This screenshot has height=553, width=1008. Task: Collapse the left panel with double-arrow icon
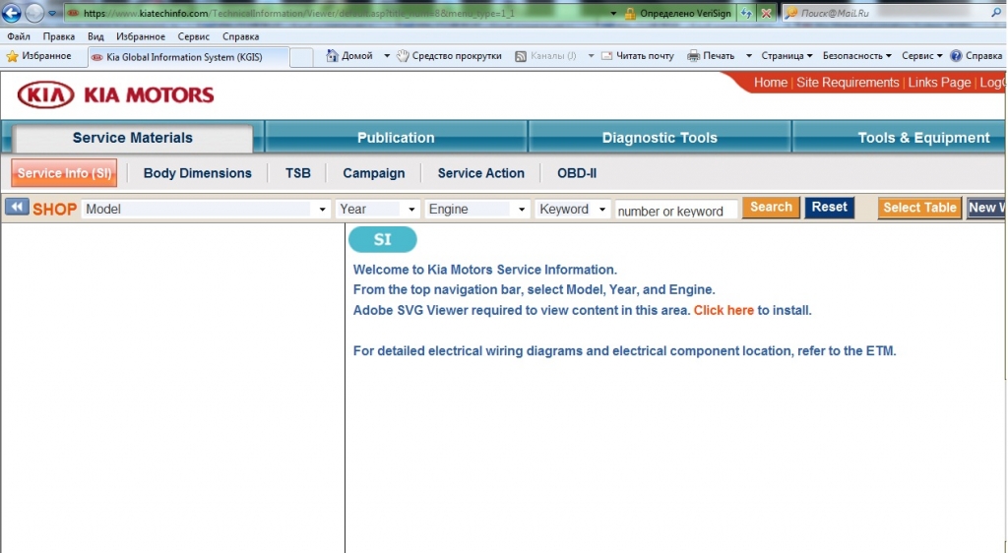click(x=17, y=208)
